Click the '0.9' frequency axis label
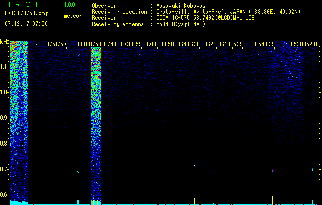This screenshot has width=322, height=205. click(4, 118)
